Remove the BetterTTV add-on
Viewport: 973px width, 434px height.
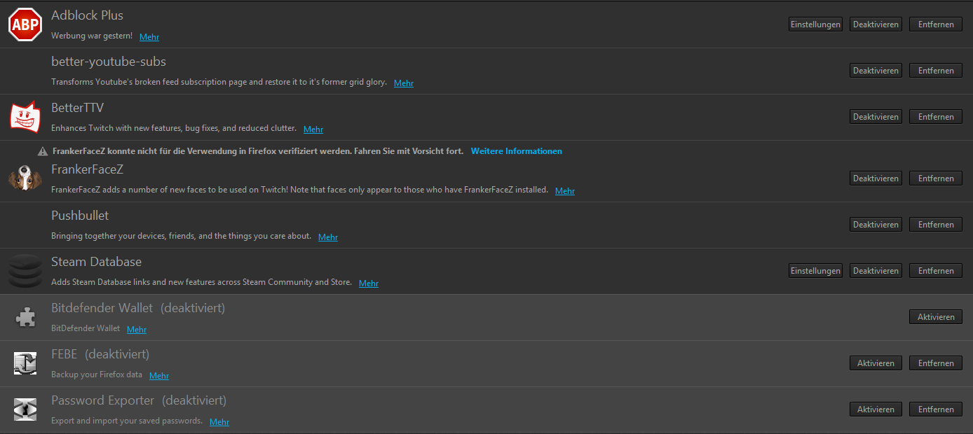pos(936,117)
